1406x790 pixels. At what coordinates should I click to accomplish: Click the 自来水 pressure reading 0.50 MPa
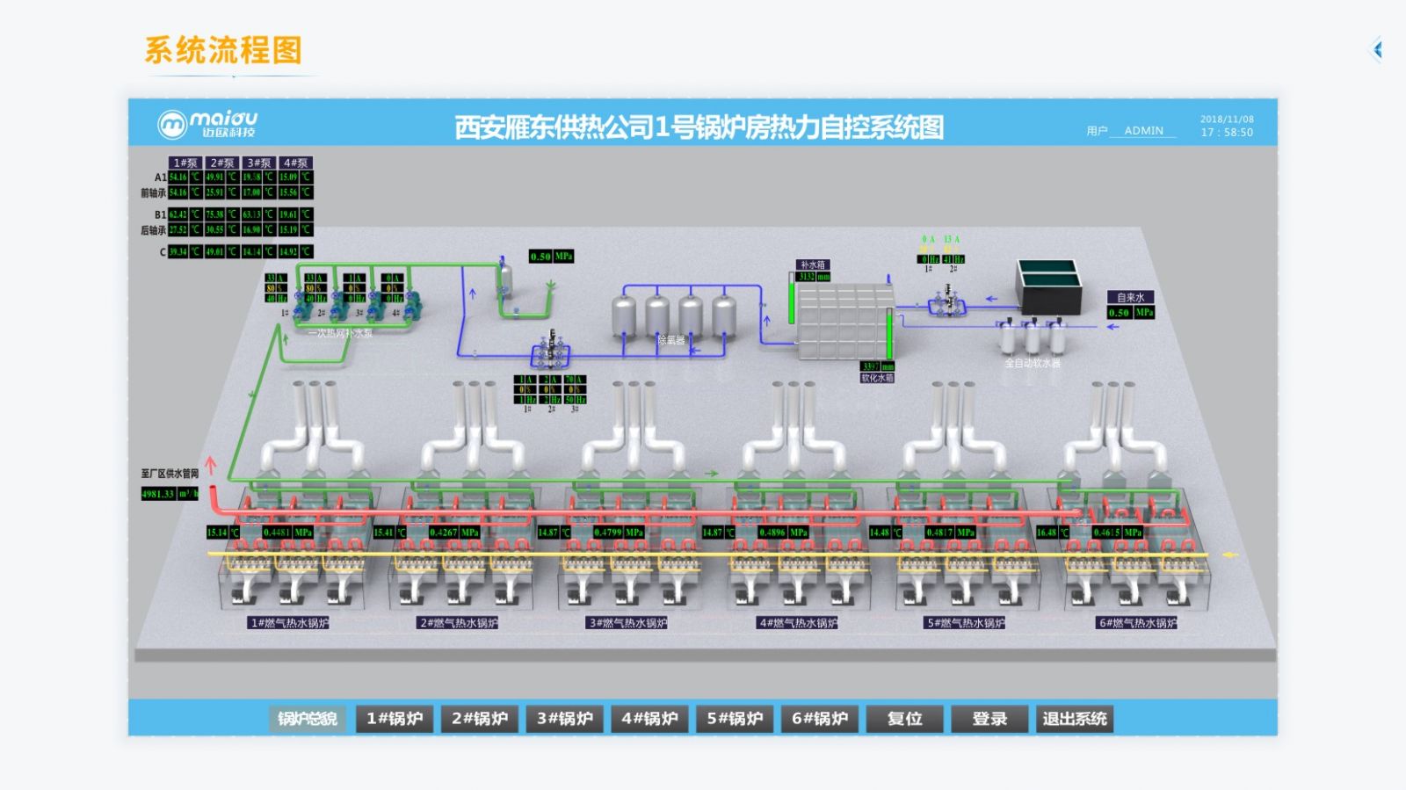(x=1130, y=313)
